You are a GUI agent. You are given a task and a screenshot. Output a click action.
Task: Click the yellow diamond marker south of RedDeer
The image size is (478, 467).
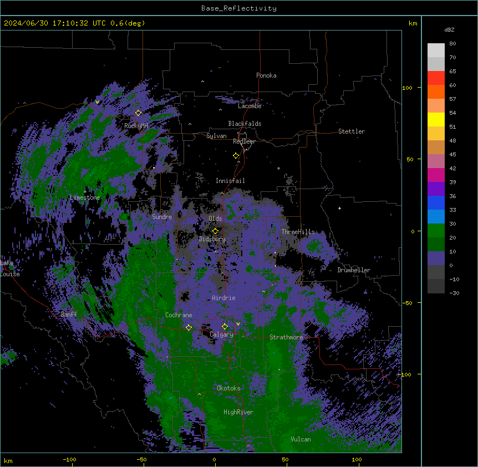tap(236, 155)
